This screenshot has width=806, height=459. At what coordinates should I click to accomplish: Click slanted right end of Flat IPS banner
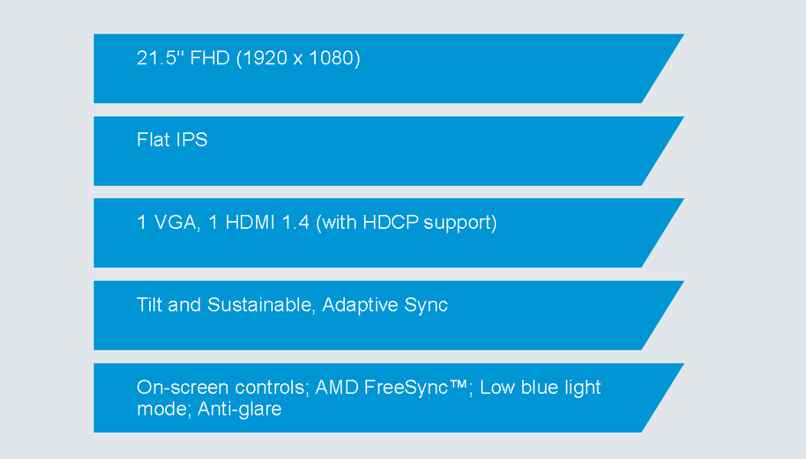(x=662, y=151)
